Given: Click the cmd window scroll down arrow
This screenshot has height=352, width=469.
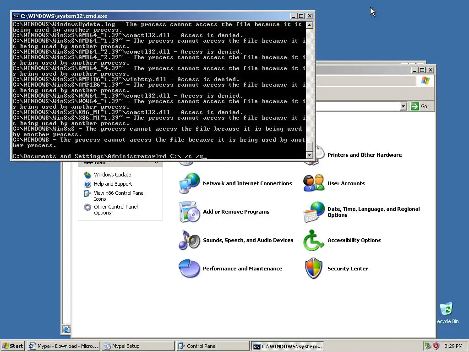Looking at the screenshot, I should pos(309,155).
